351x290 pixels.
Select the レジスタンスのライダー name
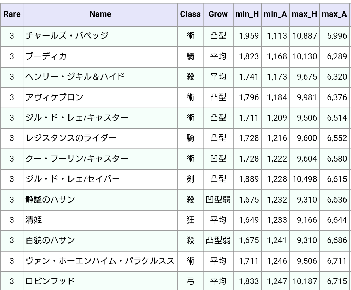tap(71, 138)
